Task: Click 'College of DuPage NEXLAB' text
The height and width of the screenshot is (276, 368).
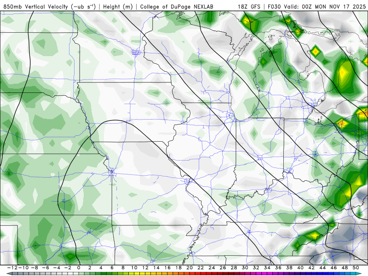Action: 177,6
